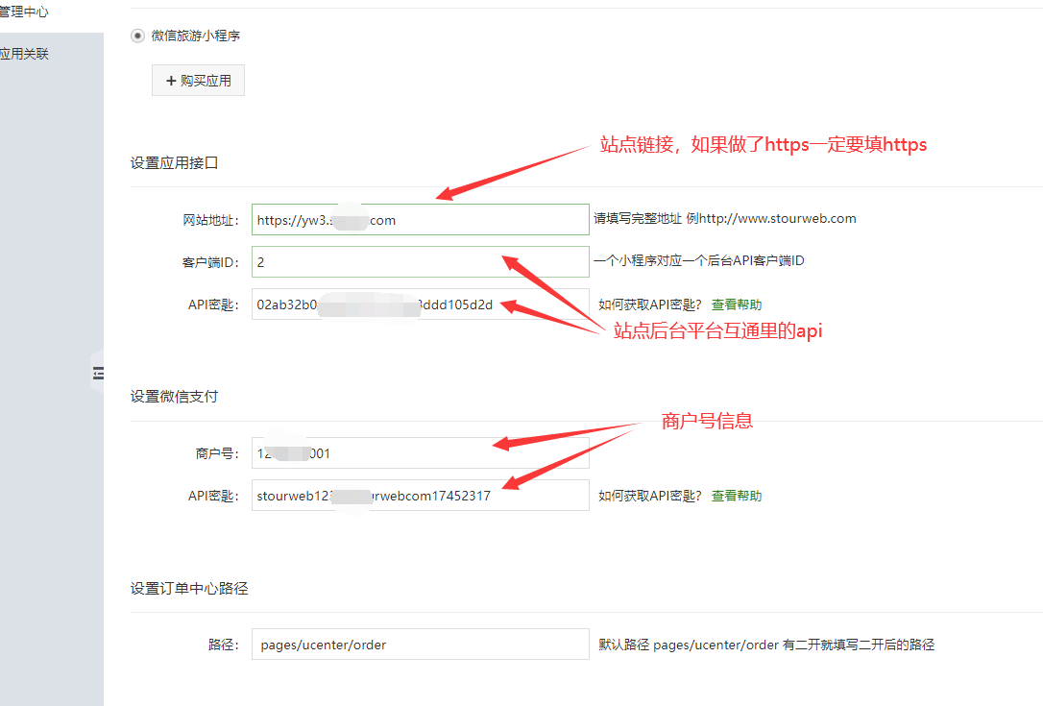Viewport: 1043px width, 706px height.
Task: Open the 应用关联 sidebar item
Action: tap(25, 54)
